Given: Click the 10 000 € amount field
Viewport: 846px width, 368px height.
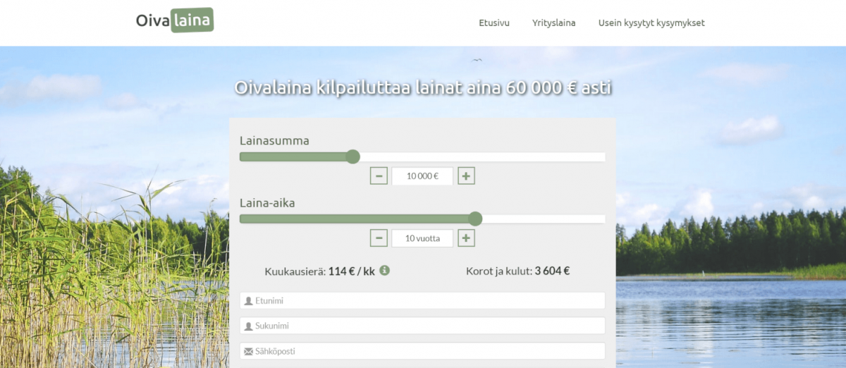Looking at the screenshot, I should pyautogui.click(x=422, y=176).
